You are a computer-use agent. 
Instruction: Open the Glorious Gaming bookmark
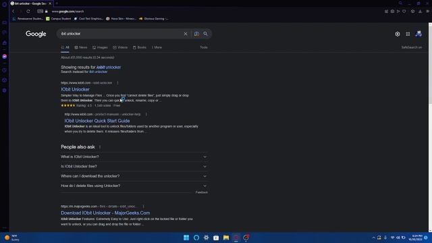[153, 19]
